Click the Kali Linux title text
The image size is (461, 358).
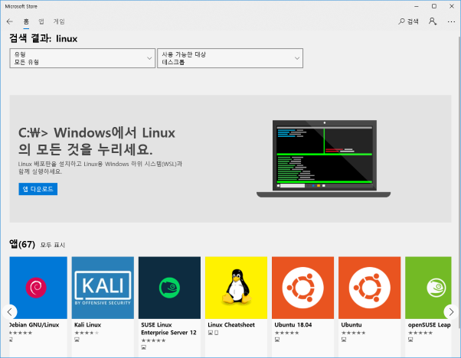87,325
